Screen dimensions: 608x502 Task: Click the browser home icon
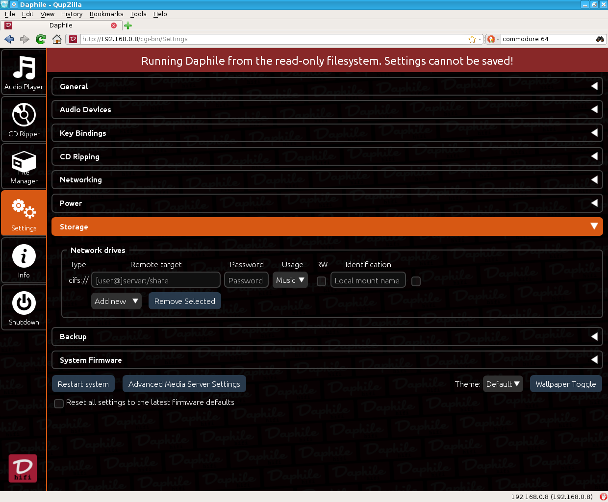57,39
